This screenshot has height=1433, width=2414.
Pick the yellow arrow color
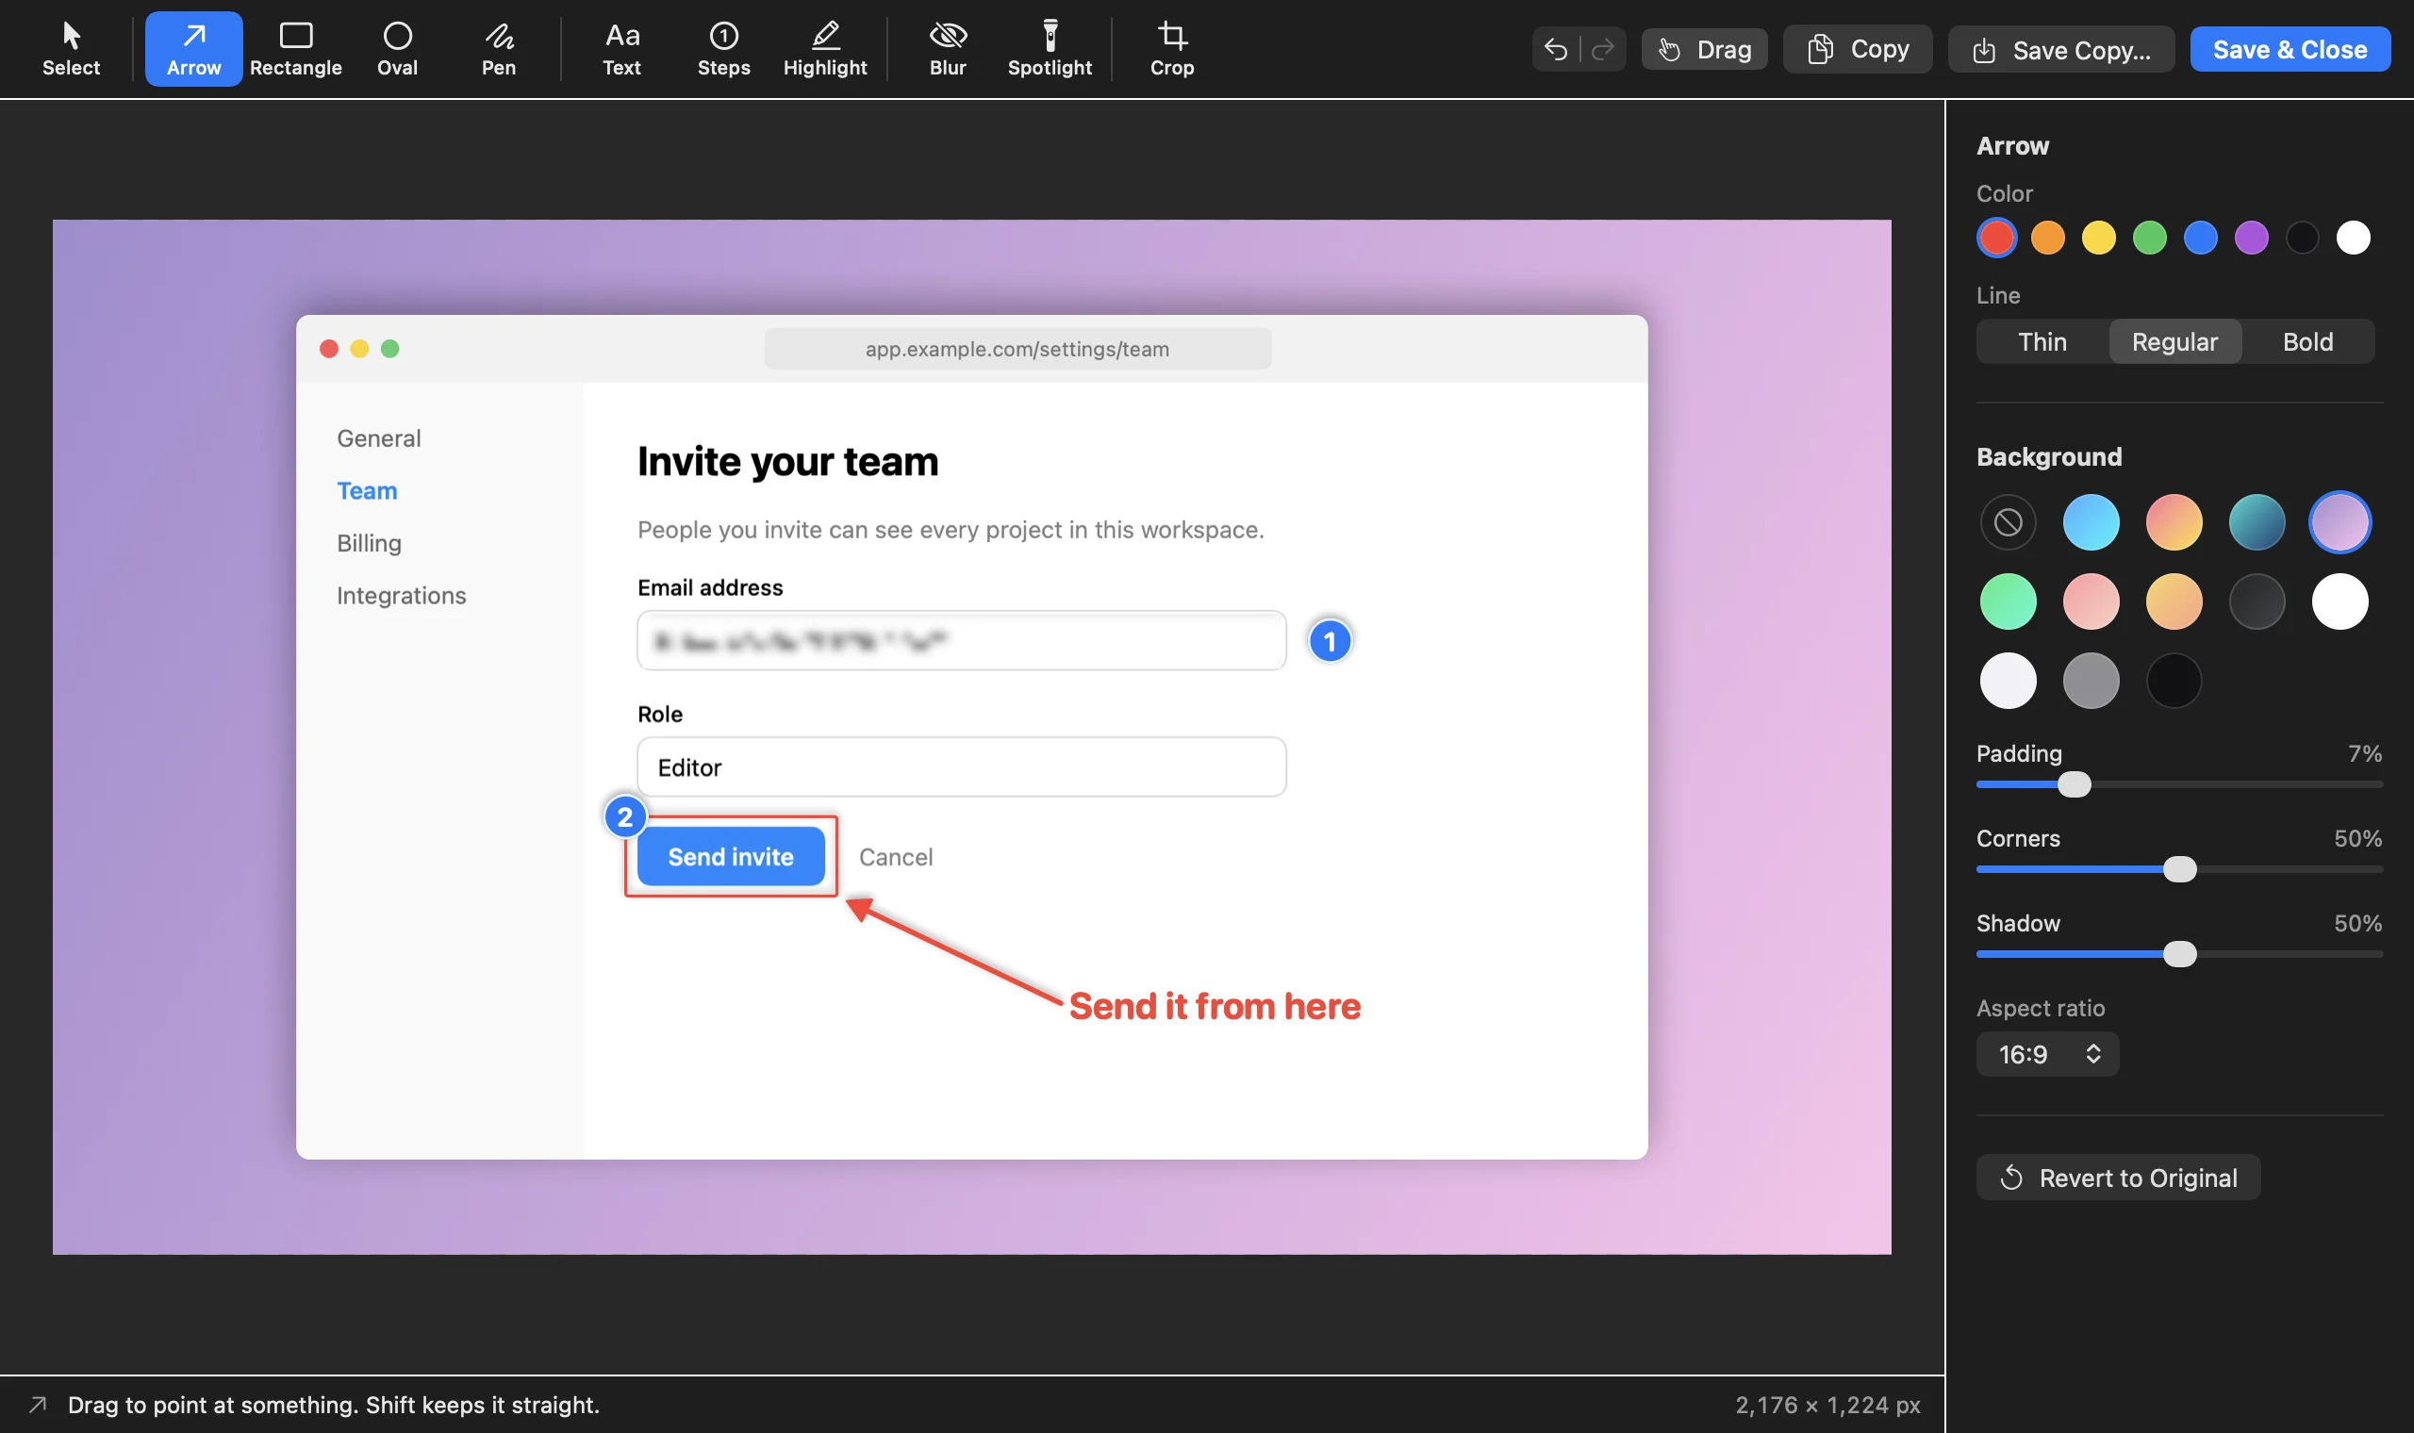pos(2098,238)
